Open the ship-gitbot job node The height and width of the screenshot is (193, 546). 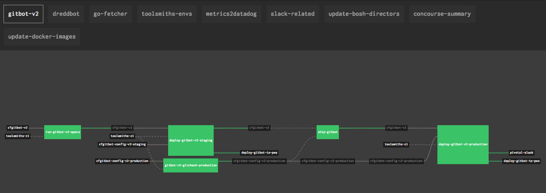[328, 132]
